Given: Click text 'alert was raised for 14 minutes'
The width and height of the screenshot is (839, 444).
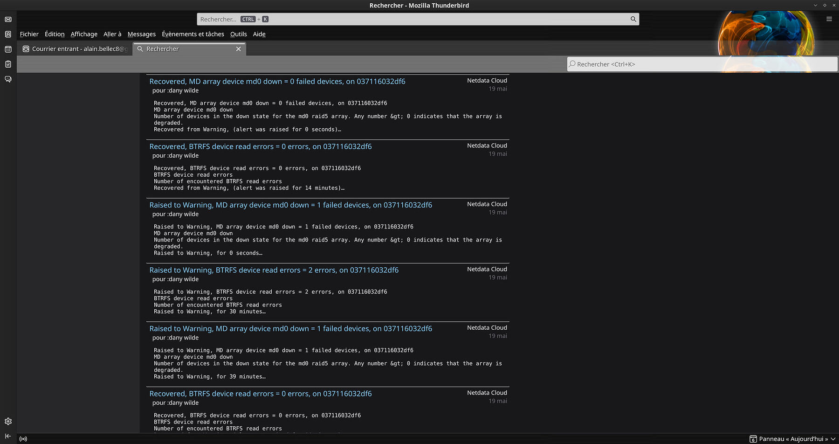Looking at the screenshot, I should coord(288,188).
